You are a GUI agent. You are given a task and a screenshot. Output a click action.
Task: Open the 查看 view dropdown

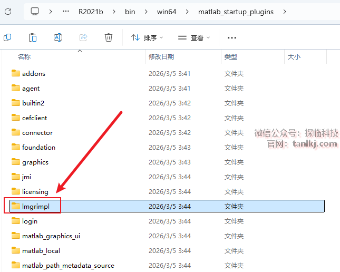[x=194, y=38]
